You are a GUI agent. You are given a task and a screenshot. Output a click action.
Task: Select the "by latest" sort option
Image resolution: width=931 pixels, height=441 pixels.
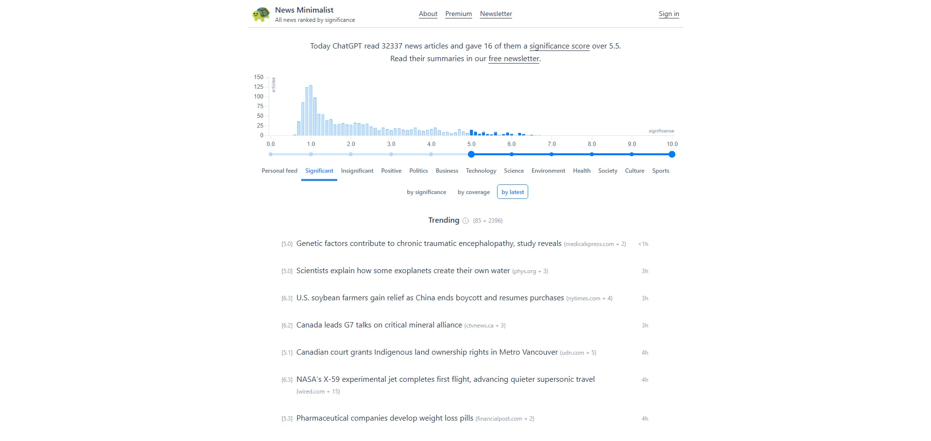click(513, 192)
